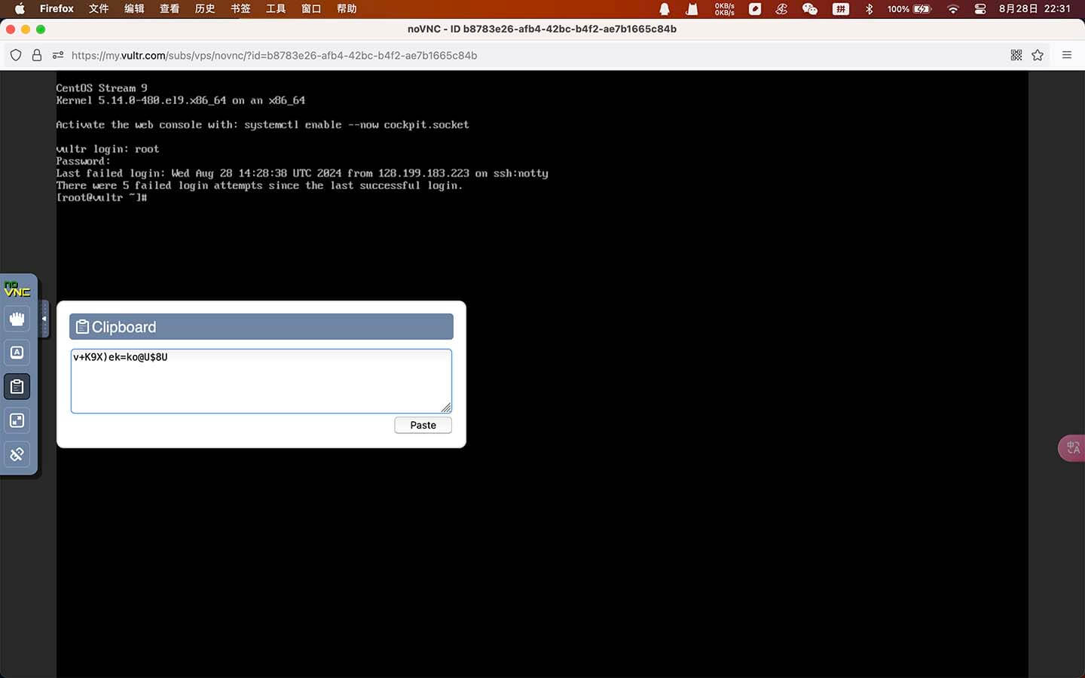Open the 文件 menu
The image size is (1085, 678).
(99, 9)
